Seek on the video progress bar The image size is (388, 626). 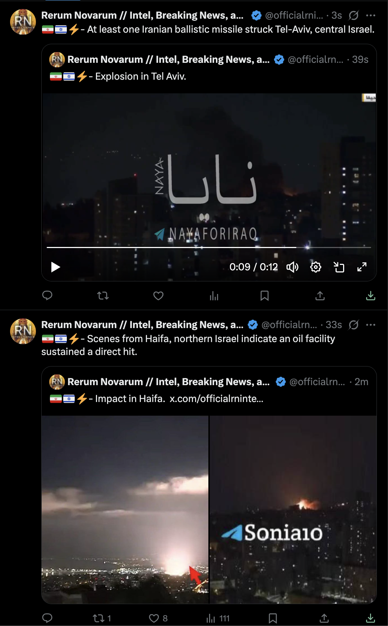pos(209,247)
